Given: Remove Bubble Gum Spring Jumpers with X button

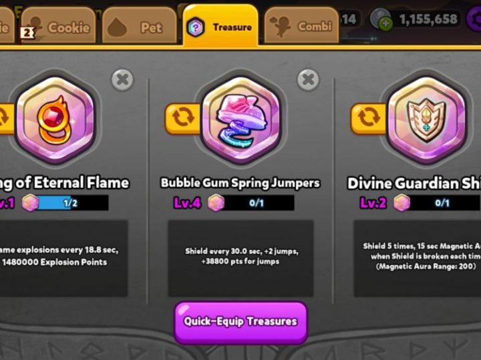Looking at the screenshot, I should pos(308,80).
